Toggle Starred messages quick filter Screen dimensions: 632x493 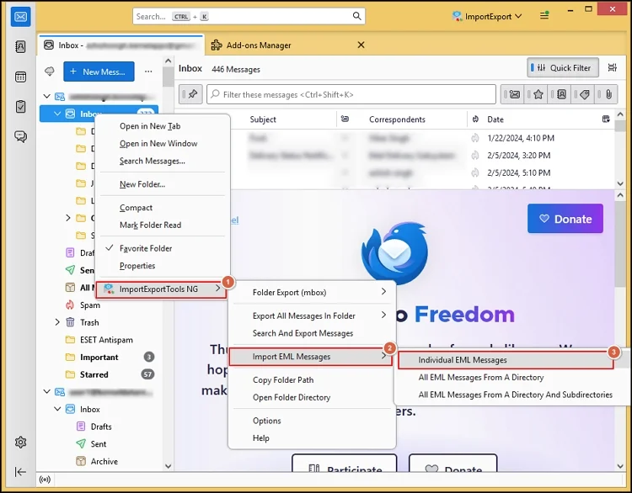pyautogui.click(x=536, y=94)
